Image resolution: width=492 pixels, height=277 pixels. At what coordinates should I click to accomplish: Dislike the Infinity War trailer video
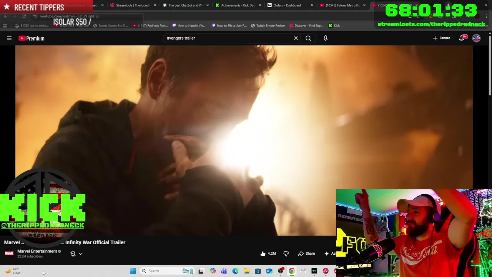286,254
